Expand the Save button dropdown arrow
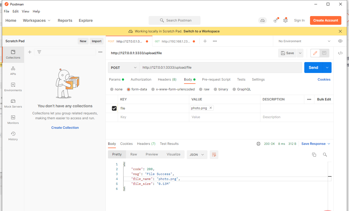Image resolution: width=349 pixels, height=211 pixels. point(300,53)
